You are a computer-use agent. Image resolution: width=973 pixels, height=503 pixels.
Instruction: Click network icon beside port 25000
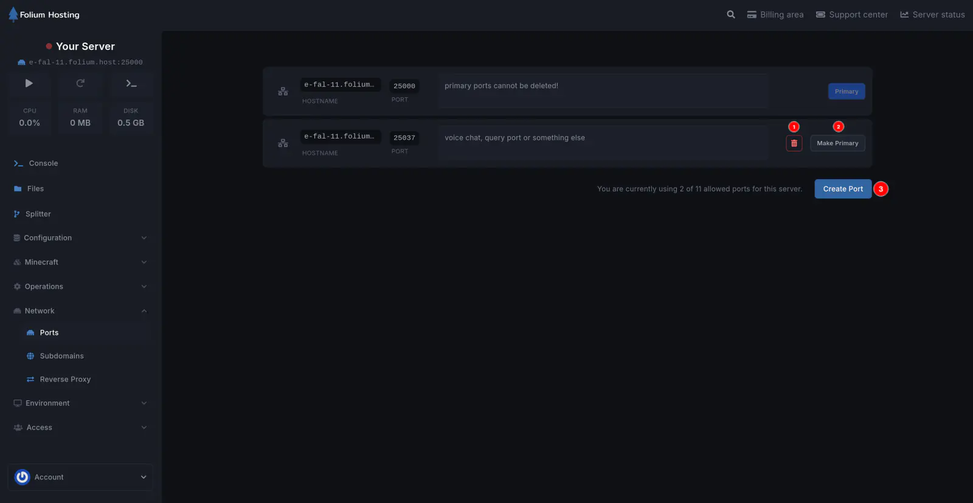tap(283, 91)
